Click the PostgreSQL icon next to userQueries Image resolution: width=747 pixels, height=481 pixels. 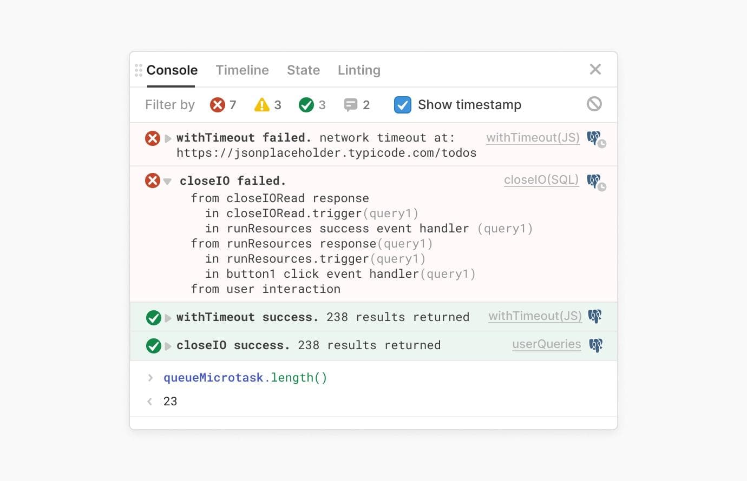pos(595,344)
